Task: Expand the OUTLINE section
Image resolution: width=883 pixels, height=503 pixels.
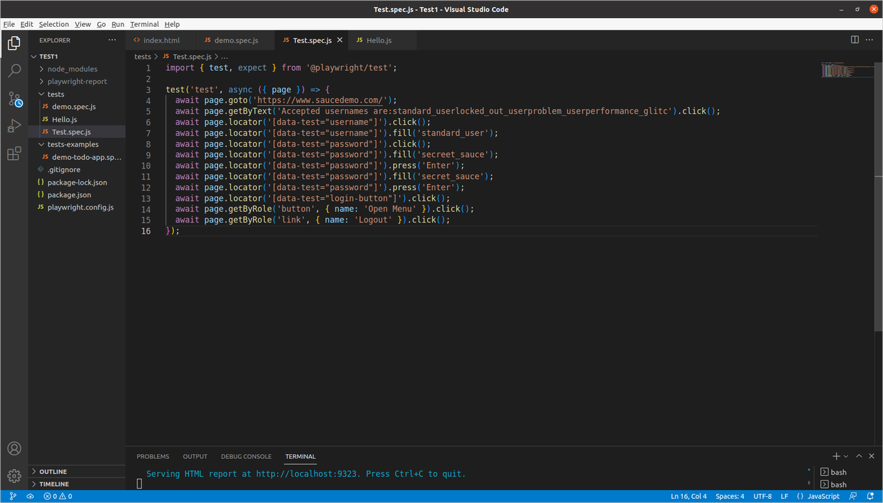Action: 77,472
